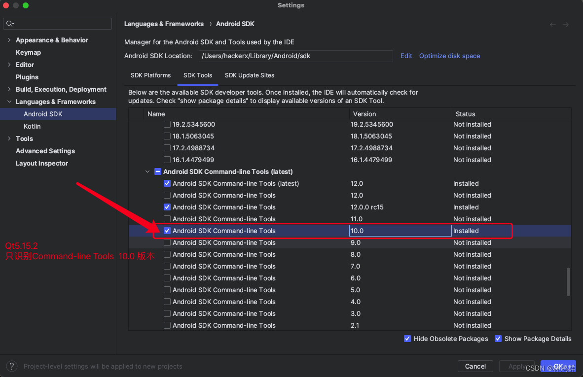Expand the Tools settings section

tap(9, 138)
